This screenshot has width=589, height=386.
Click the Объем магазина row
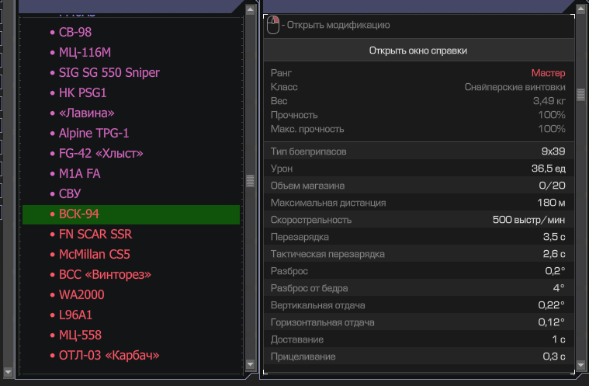(x=418, y=186)
